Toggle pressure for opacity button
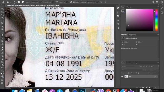164x92 pixels. click(57, 2)
